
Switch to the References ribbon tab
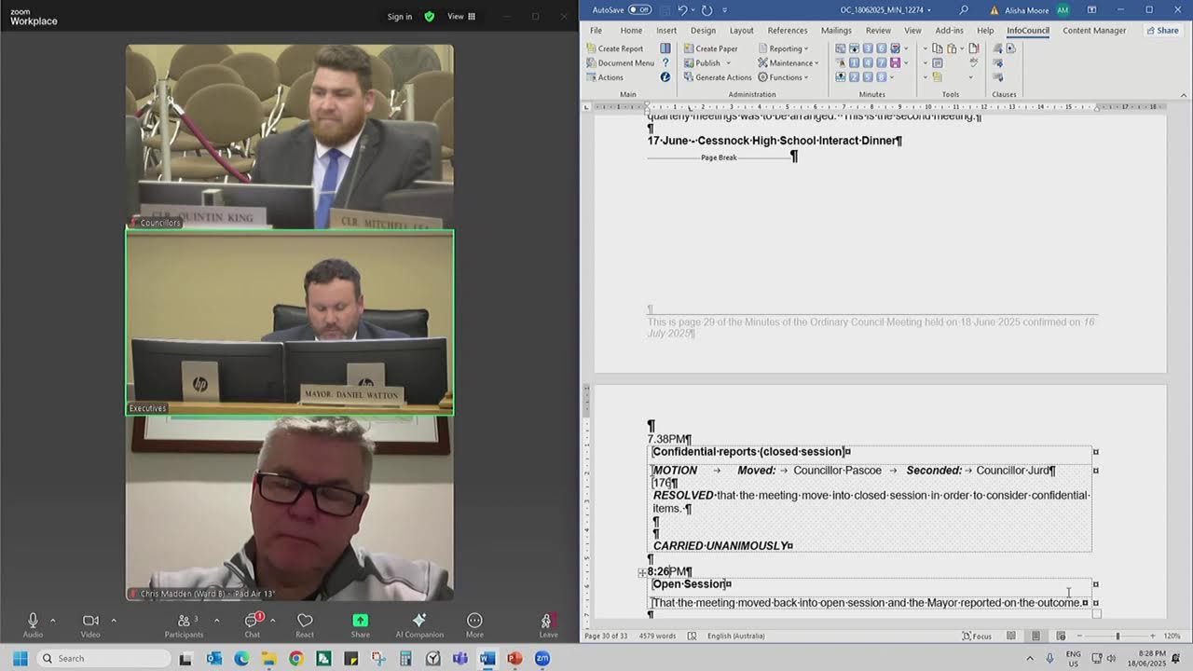coord(788,31)
